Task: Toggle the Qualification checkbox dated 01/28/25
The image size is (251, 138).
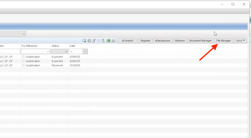Action: pyautogui.click(x=23, y=65)
